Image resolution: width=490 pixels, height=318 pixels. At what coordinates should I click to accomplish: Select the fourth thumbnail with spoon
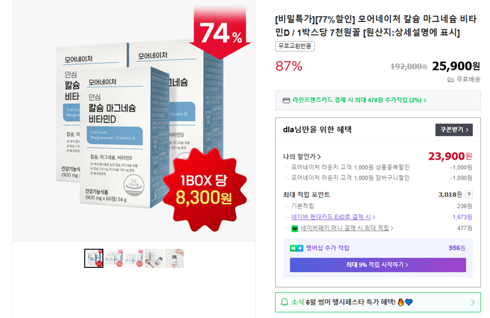click(x=154, y=258)
